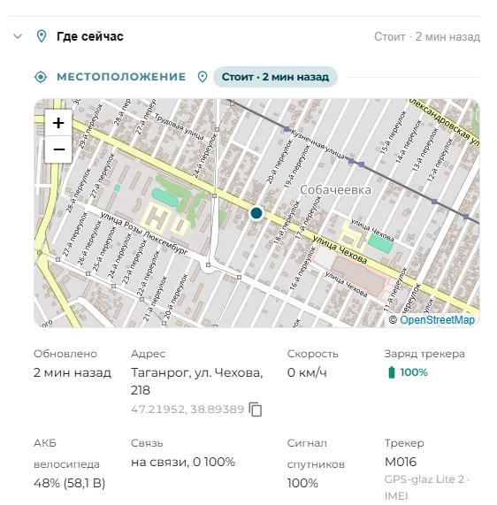Click the location pin icon beside "Где сейчас"
Viewport: 497px width, 505px height.
tap(42, 36)
